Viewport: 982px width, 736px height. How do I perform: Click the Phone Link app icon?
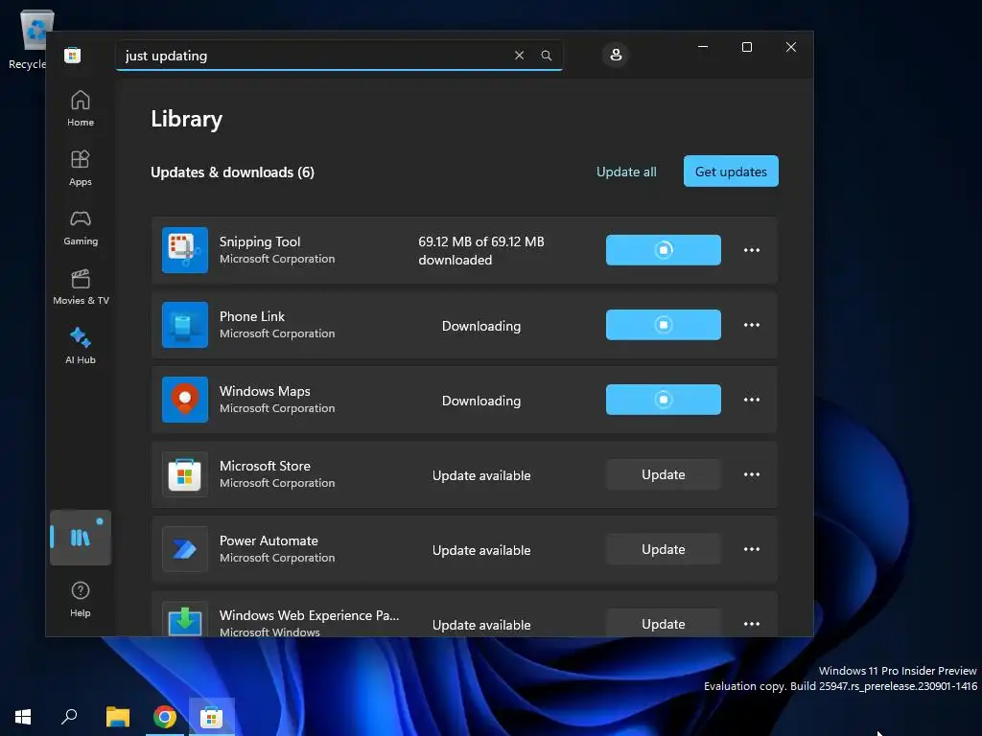185,325
